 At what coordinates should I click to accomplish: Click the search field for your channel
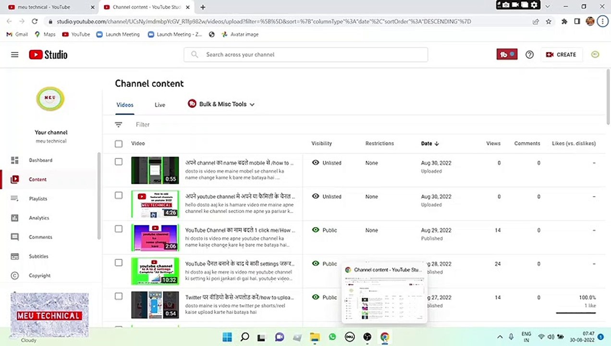point(305,55)
